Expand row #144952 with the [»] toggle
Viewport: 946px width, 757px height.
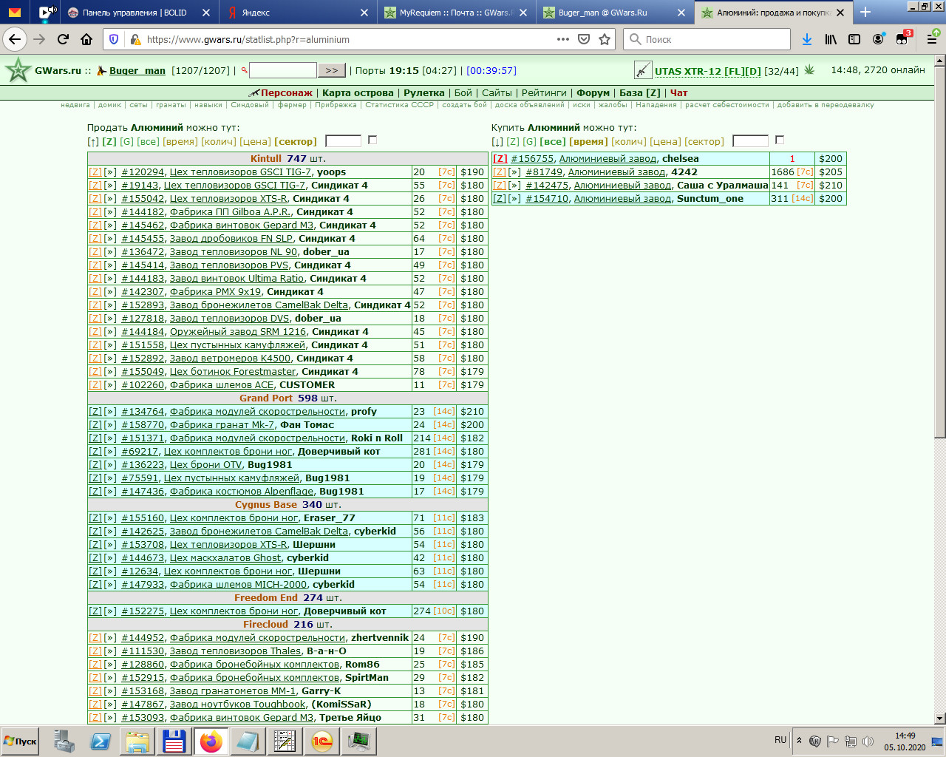(110, 637)
